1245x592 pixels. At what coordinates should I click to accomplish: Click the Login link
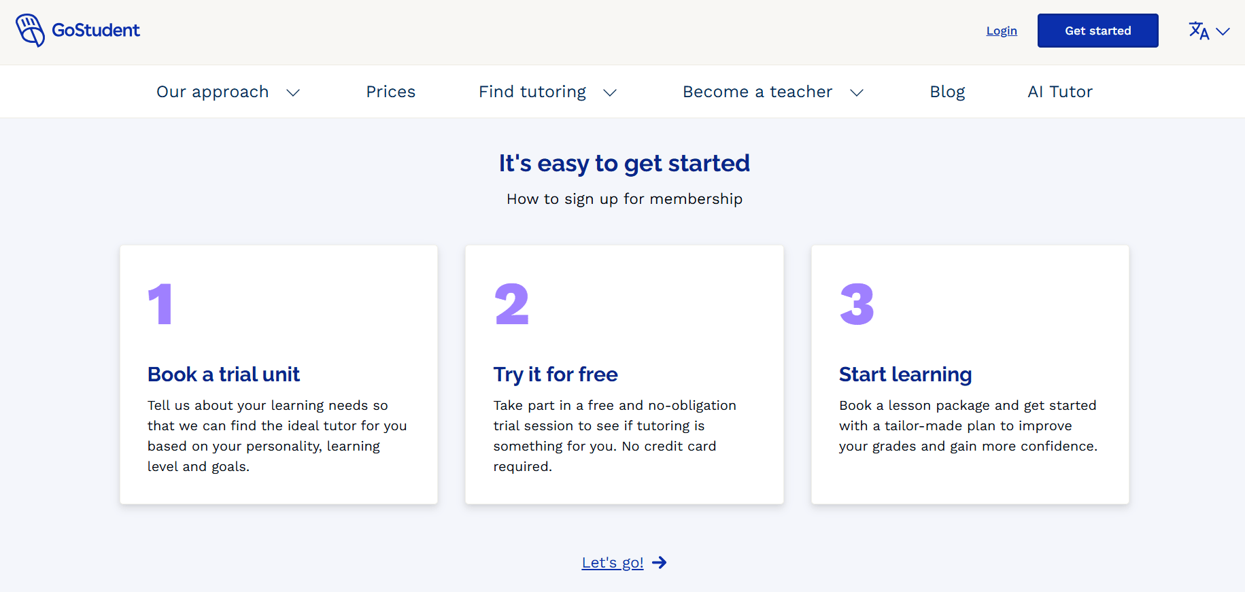(1002, 31)
